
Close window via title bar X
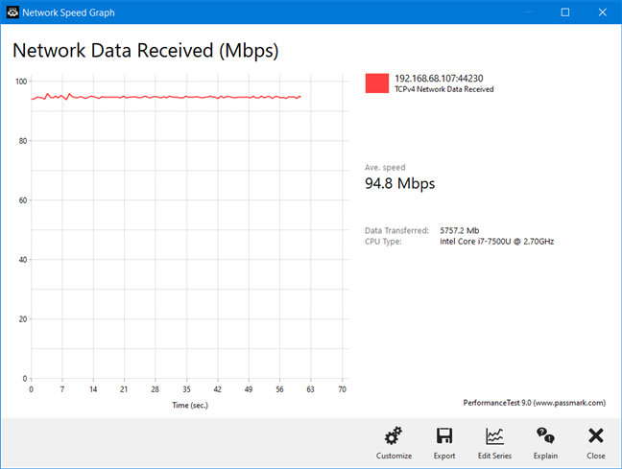602,12
